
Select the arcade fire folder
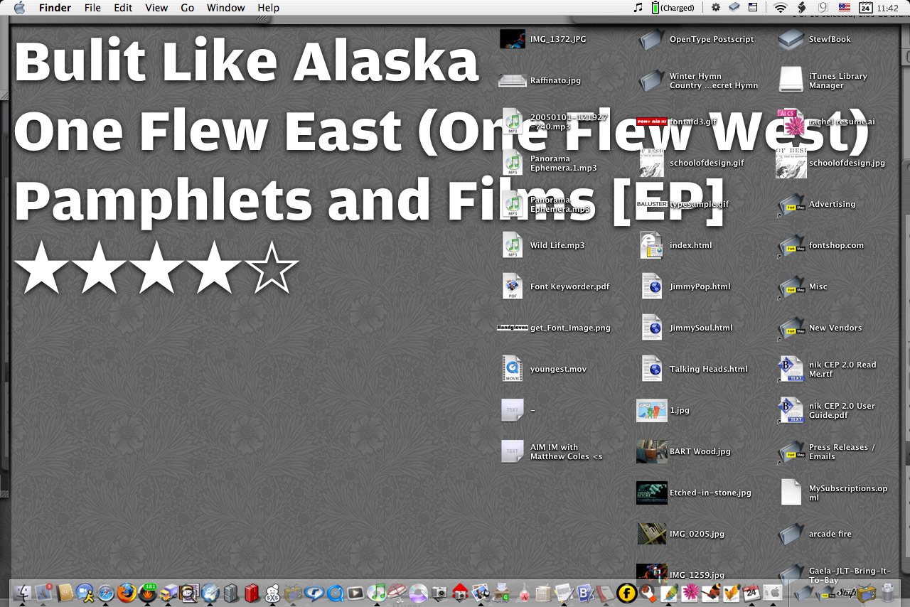791,534
